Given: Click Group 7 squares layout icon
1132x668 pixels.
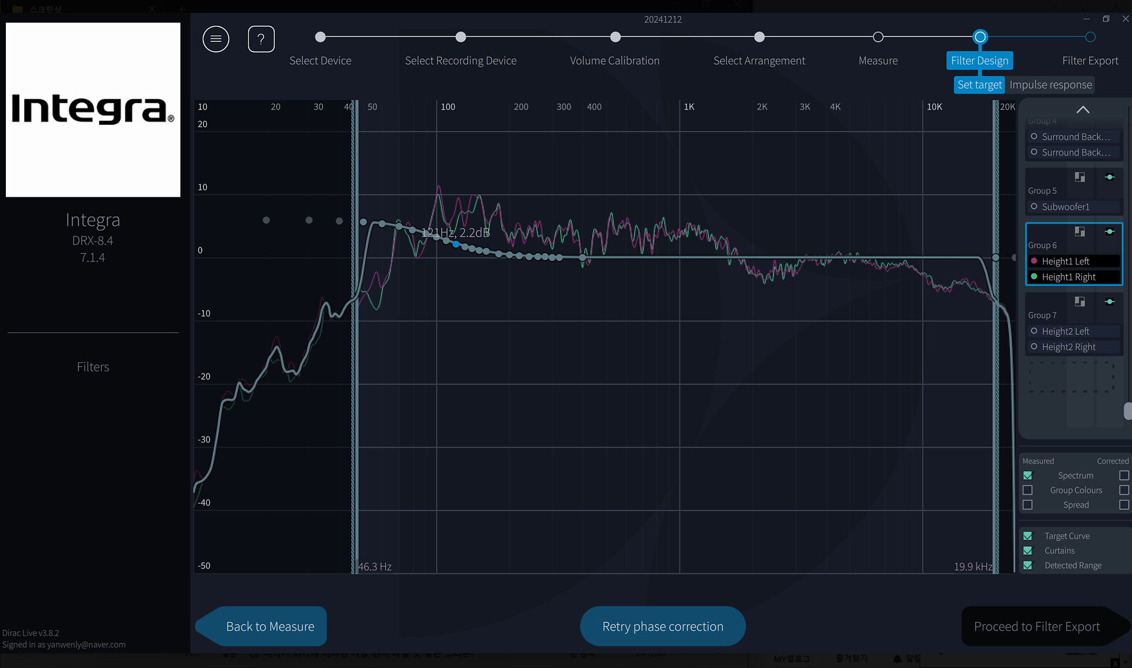Looking at the screenshot, I should tap(1080, 302).
